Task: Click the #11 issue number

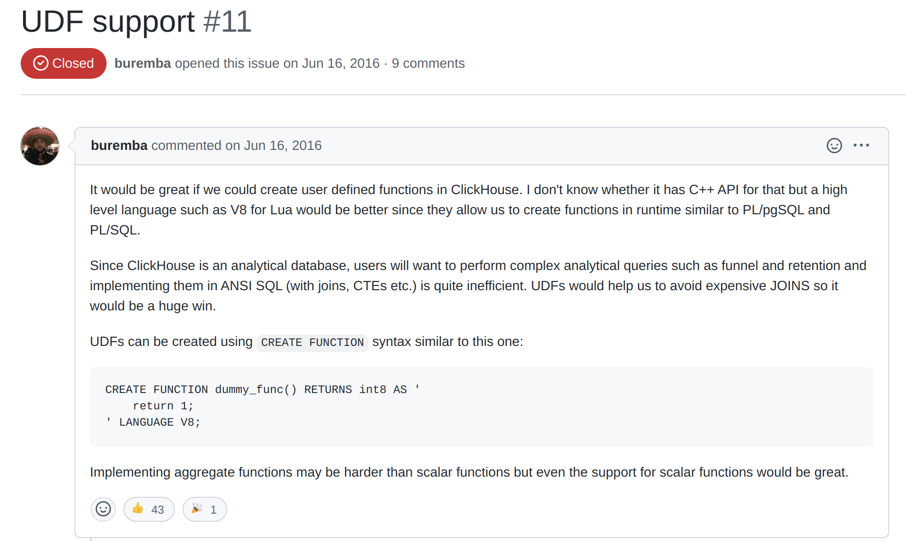Action: point(227,22)
